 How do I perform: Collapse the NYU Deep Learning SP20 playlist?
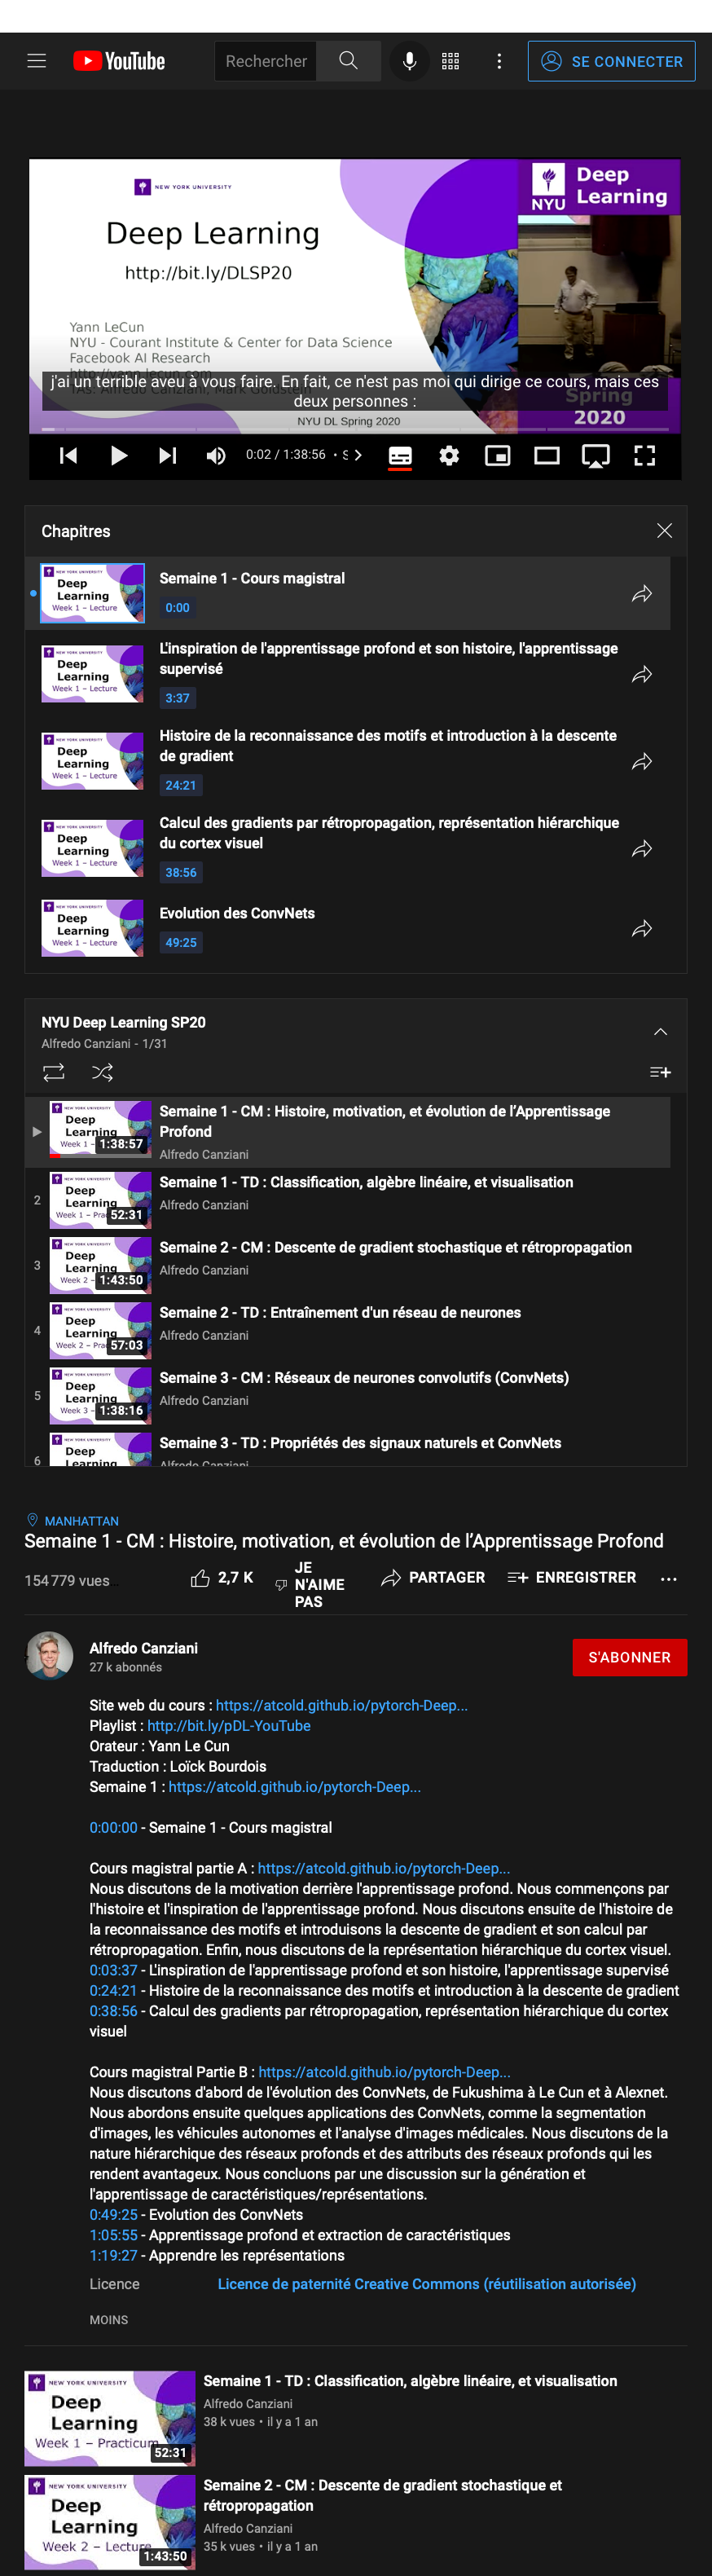660,1031
